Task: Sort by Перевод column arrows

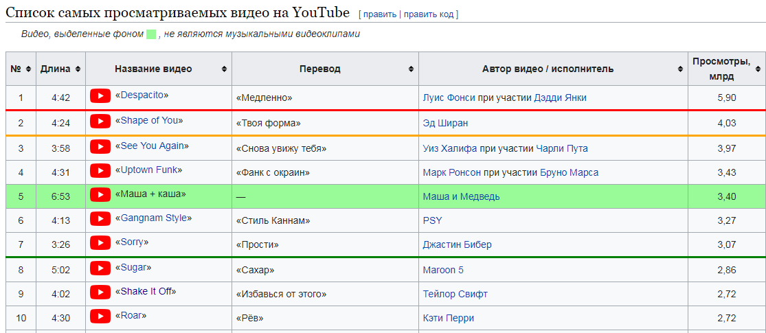Action: coord(412,69)
